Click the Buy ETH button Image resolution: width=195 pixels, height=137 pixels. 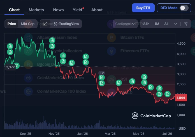pyautogui.click(x=143, y=8)
